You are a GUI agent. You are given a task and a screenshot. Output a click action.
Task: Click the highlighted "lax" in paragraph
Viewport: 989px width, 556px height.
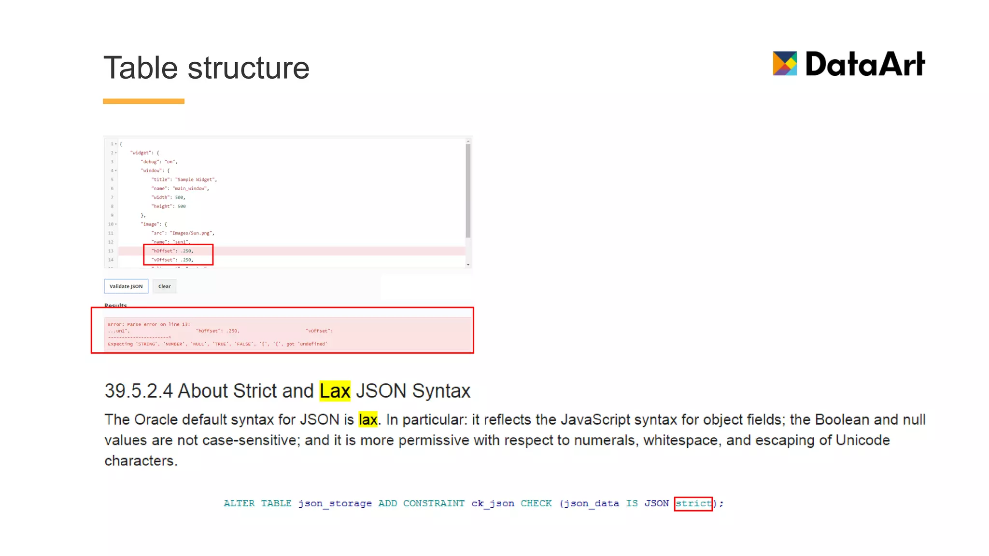(367, 419)
